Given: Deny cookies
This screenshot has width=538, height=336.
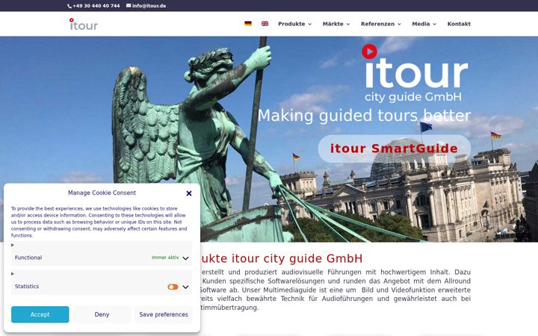Looking at the screenshot, I should 102,314.
